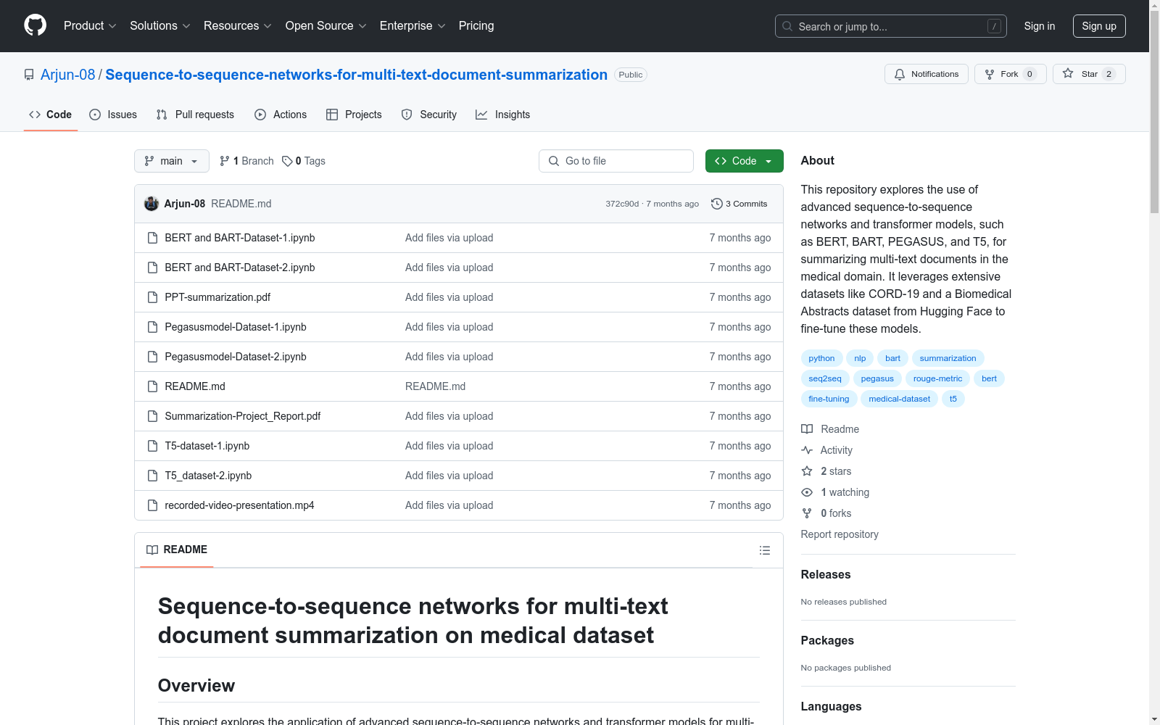Image resolution: width=1160 pixels, height=725 pixels.
Task: Select the summarization topic tag
Action: pyautogui.click(x=948, y=358)
